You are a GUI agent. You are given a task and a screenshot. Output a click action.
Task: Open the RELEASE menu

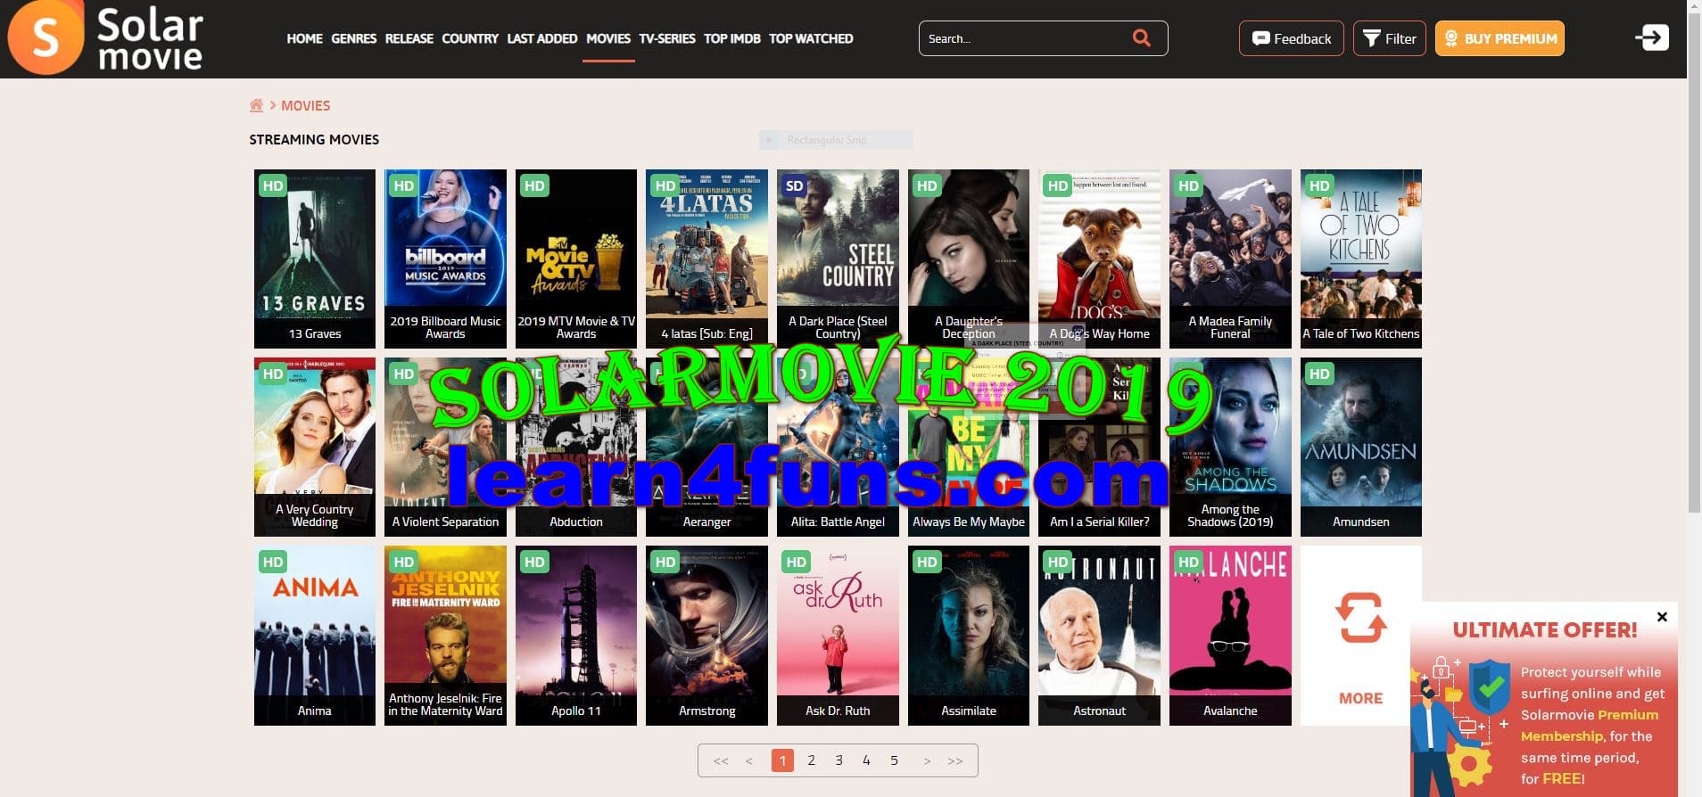tap(409, 38)
